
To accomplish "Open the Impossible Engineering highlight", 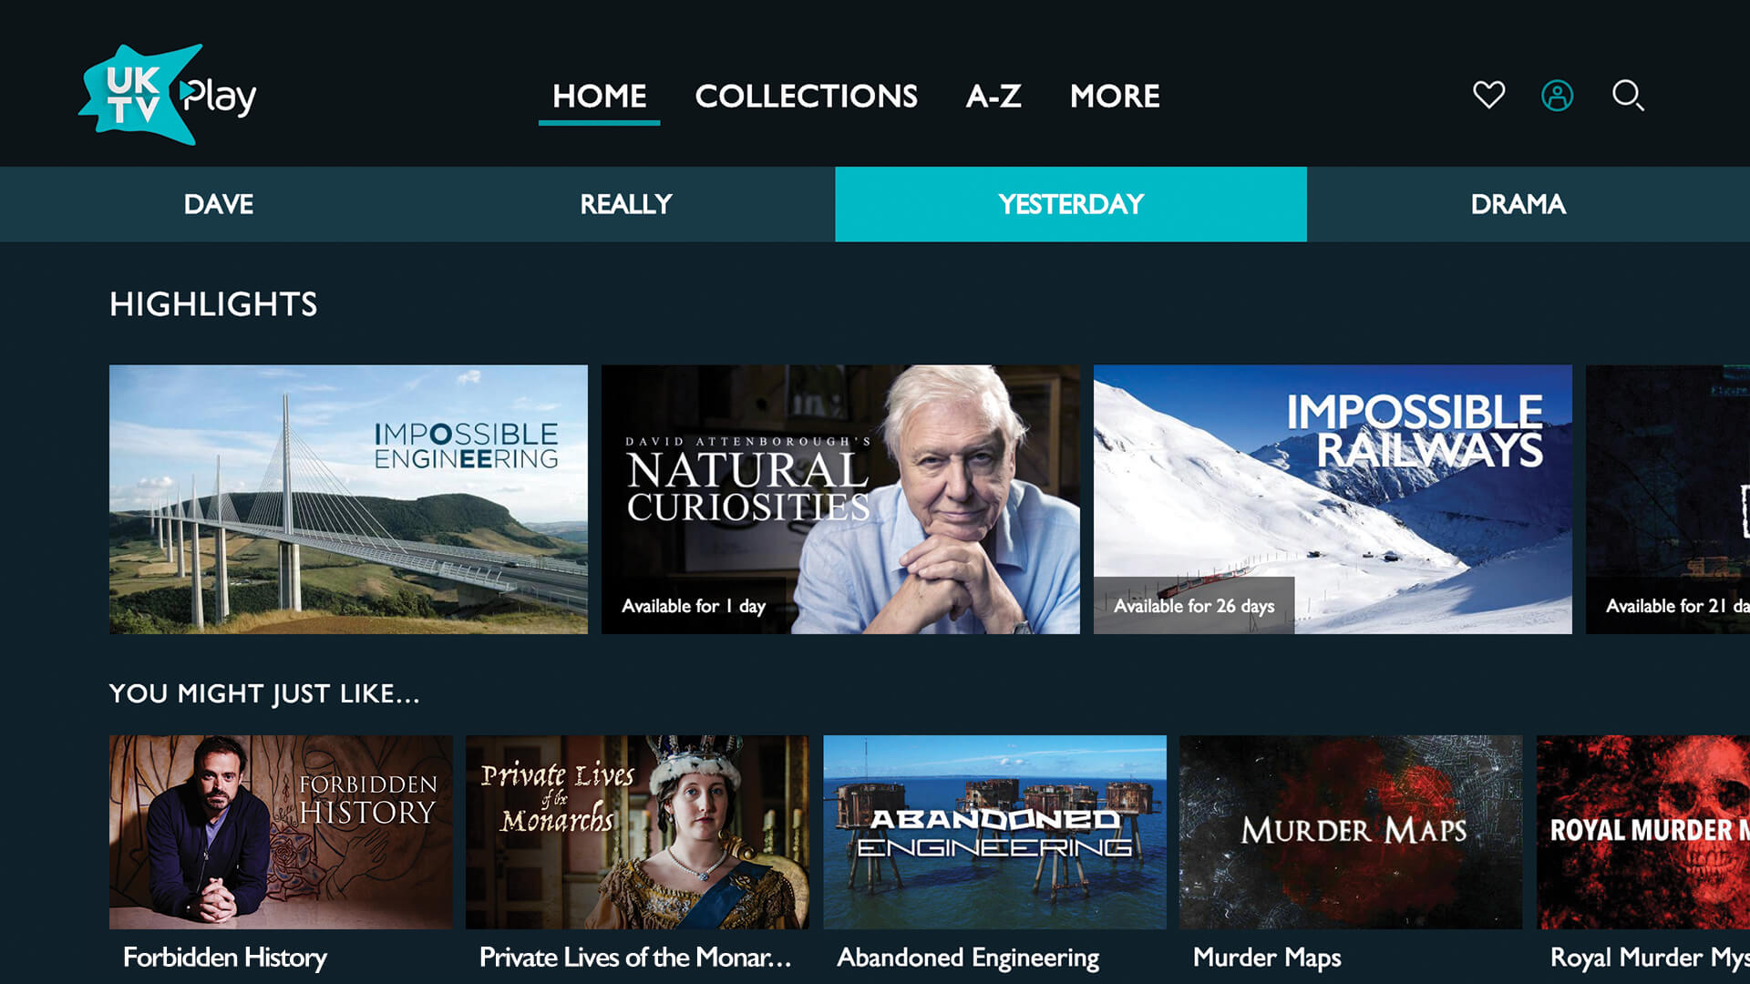I will [348, 499].
